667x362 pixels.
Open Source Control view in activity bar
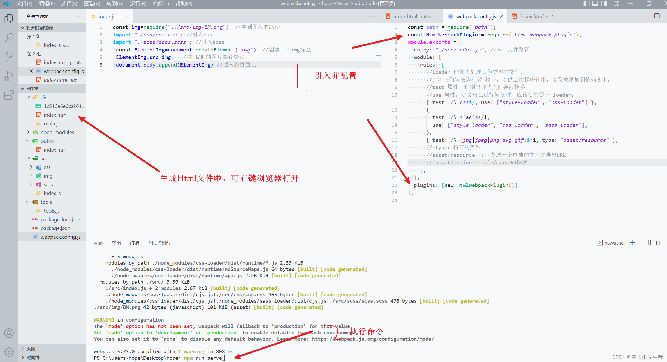9,57
